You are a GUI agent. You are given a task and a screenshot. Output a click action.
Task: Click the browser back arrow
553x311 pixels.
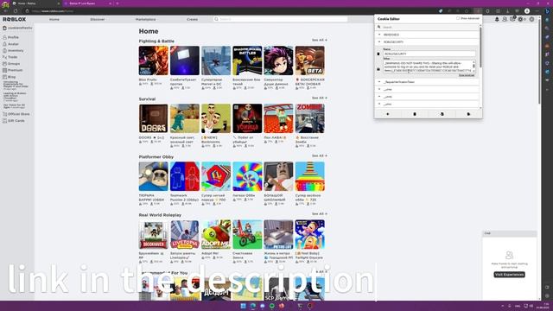[6, 11]
